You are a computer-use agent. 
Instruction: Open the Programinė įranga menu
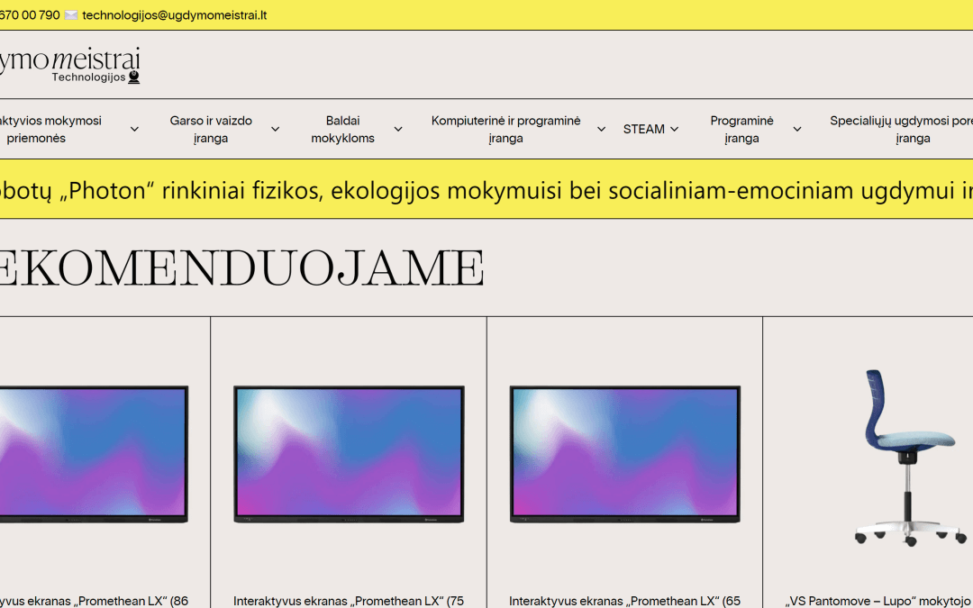point(741,129)
